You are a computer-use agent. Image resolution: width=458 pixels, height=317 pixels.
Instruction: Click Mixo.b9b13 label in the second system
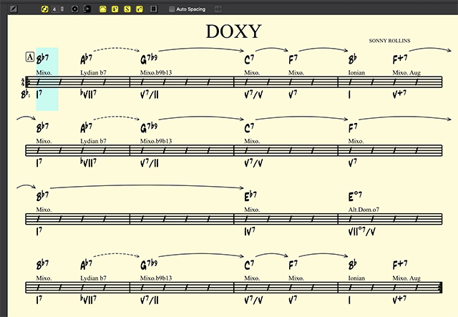156,141
